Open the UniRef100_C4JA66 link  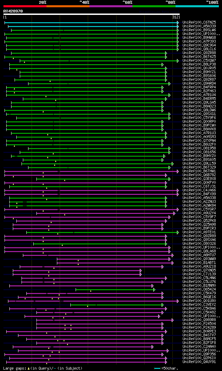pyautogui.click(x=199, y=190)
